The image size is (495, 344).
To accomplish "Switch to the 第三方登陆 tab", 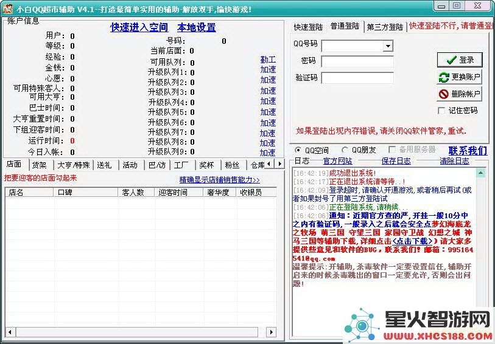I will tap(385, 27).
